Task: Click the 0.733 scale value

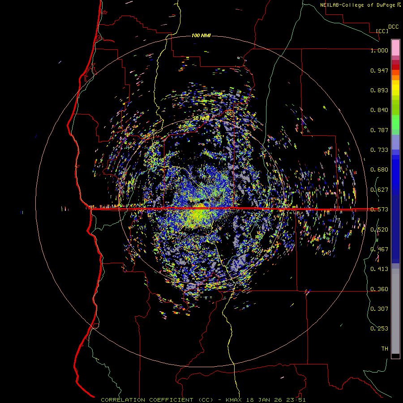Action: tap(379, 150)
